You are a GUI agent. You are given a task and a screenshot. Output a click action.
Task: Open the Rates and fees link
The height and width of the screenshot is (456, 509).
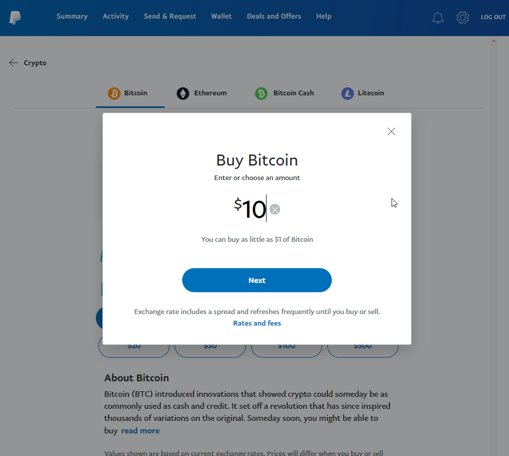tap(257, 323)
